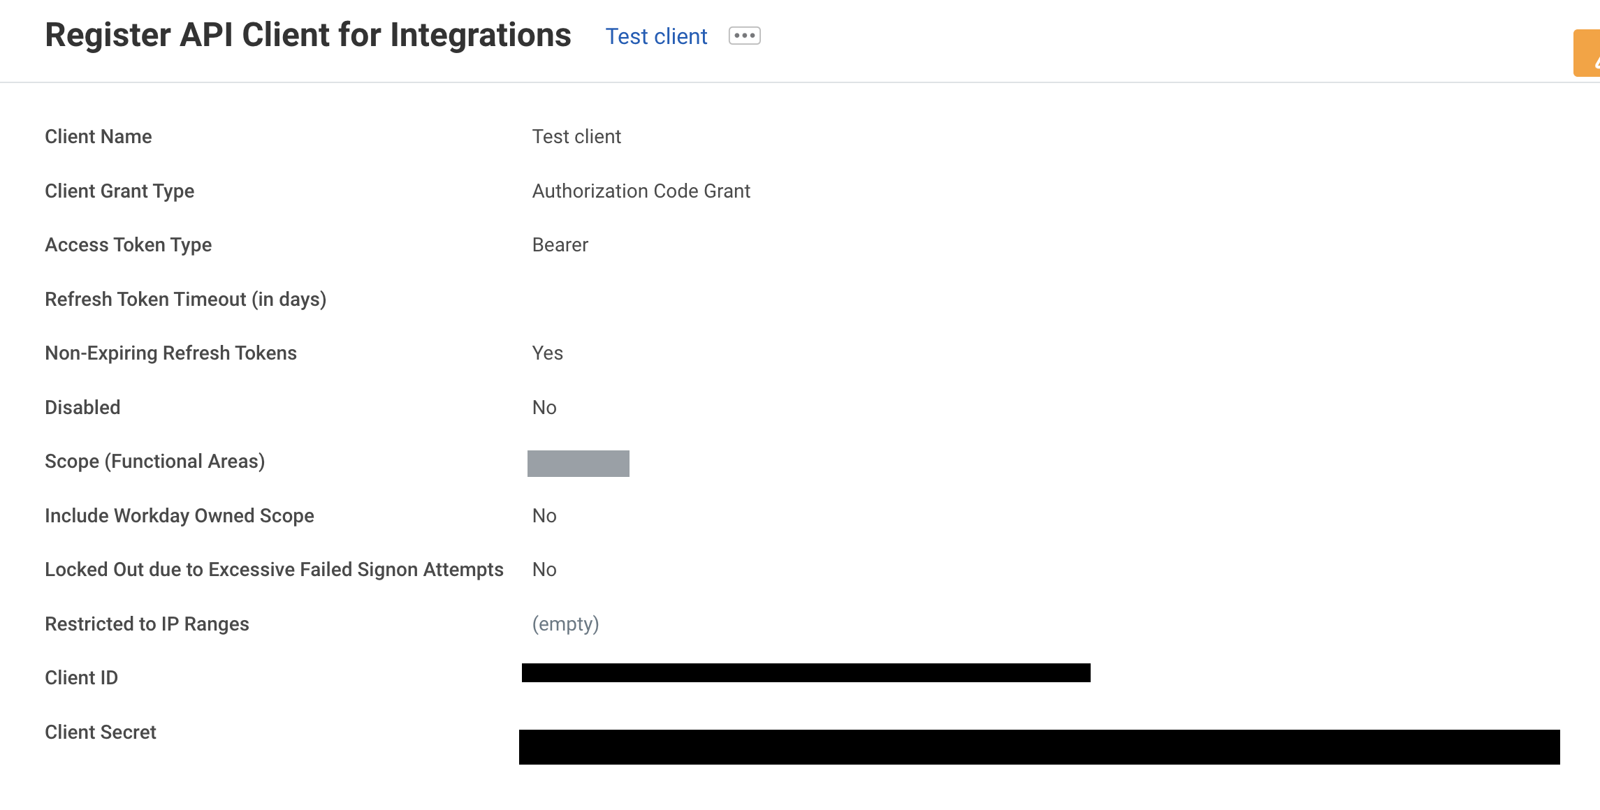Select 'No' value for Include Workday Owned Scope

(x=544, y=516)
